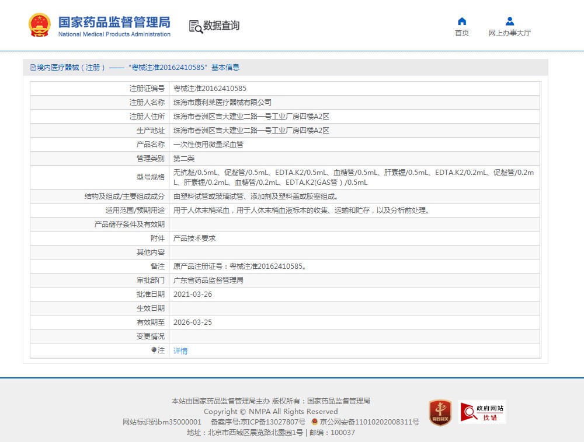Open the 数据查询 search document icon
584x442 pixels.
[x=196, y=26]
